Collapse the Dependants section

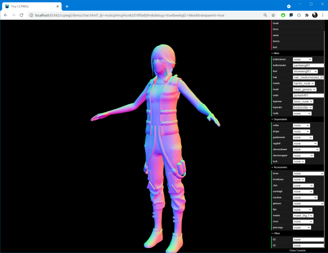[297, 119]
